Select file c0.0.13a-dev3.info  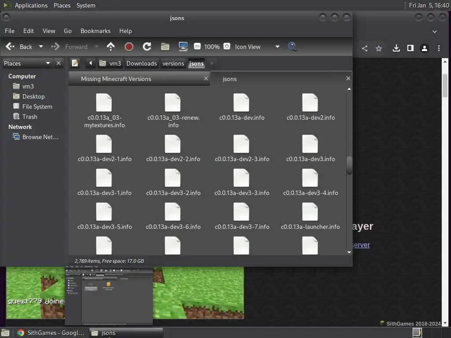click(311, 148)
